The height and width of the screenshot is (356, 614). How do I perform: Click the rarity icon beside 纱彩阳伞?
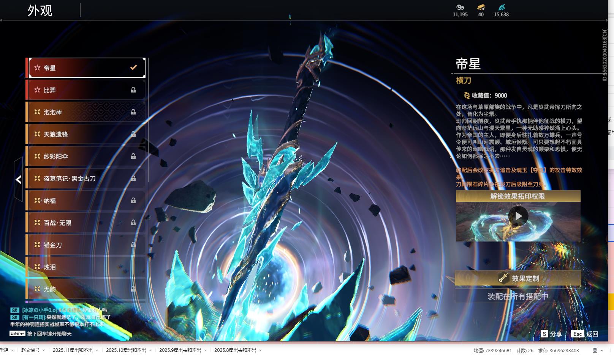click(37, 156)
